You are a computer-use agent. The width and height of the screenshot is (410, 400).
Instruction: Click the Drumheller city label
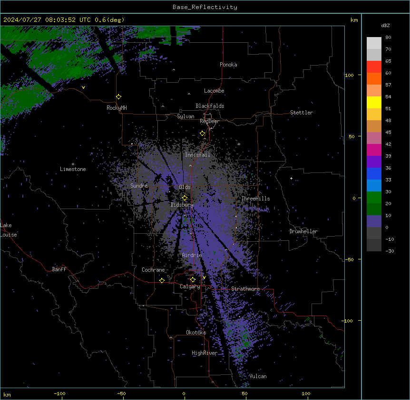[303, 231]
